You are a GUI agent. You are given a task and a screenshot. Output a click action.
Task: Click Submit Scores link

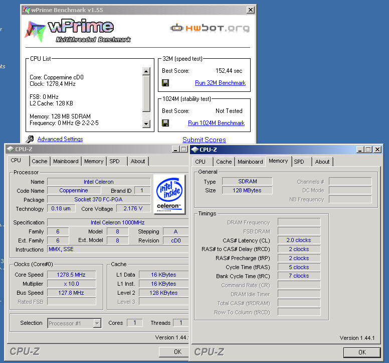pyautogui.click(x=204, y=140)
